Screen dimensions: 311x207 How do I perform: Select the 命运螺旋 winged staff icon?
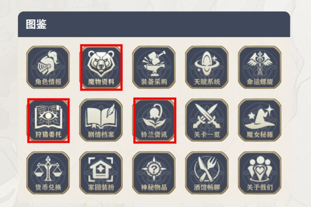pos(260,67)
